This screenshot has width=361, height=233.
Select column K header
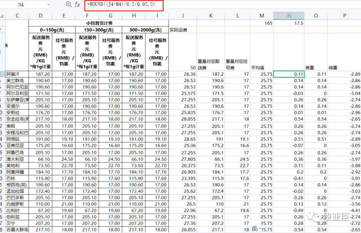tap(211, 16)
